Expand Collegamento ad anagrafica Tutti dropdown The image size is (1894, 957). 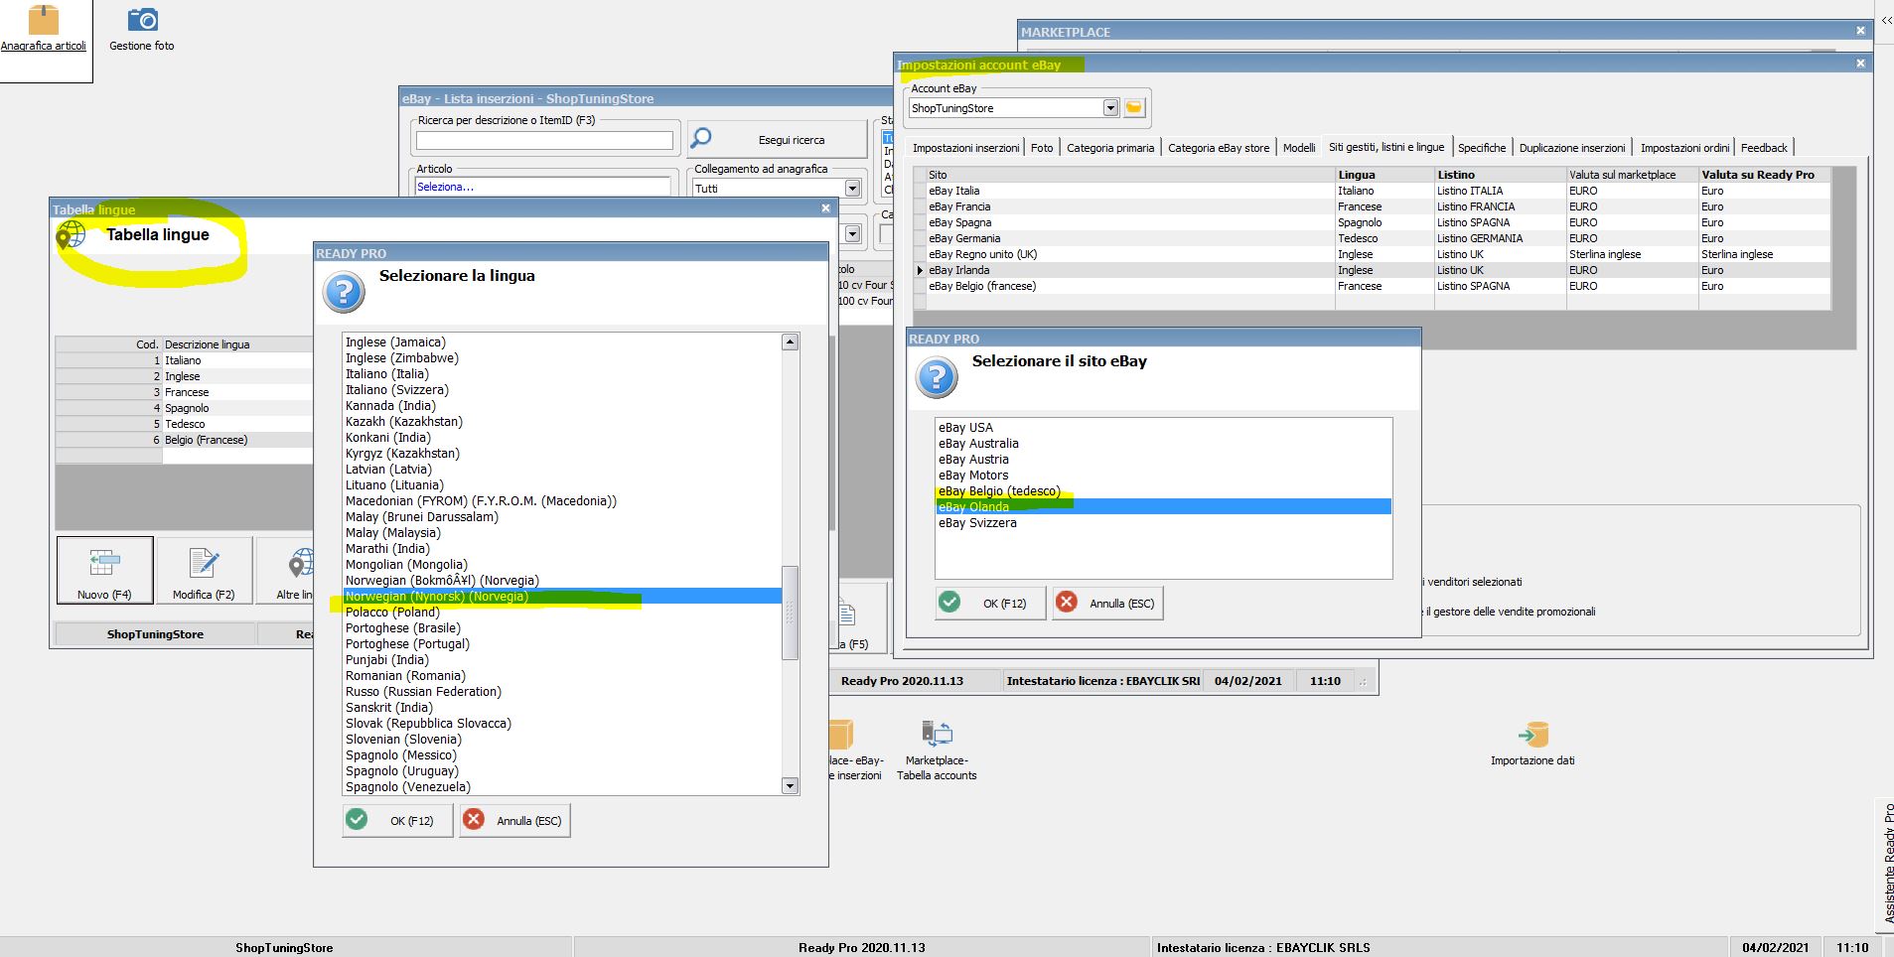852,188
